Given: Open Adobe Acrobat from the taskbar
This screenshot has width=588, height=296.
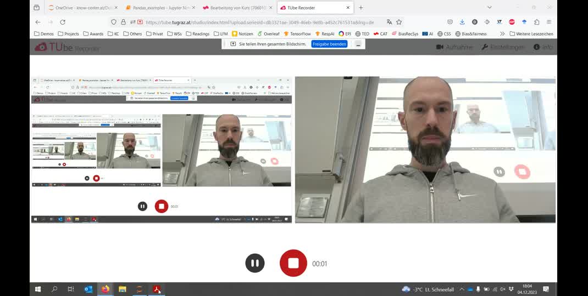Looking at the screenshot, I should (157, 289).
